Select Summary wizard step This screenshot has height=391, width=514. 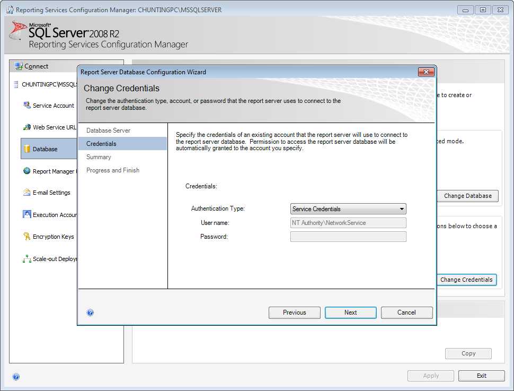99,157
